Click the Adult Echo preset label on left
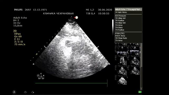Viewport: 169px width, 95px height. pyautogui.click(x=20, y=18)
